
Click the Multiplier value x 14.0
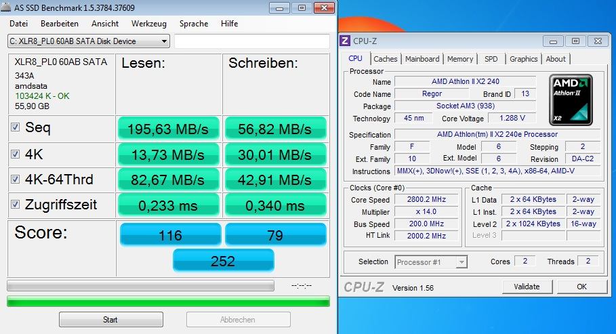(426, 211)
